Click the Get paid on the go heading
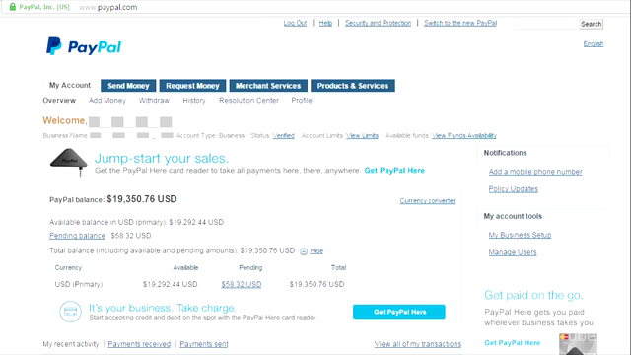The height and width of the screenshot is (355, 631). click(x=533, y=295)
